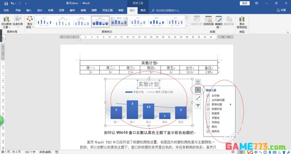The width and height of the screenshot is (291, 154).
Task: Open the Chart Styles brush button
Action: click(x=198, y=98)
